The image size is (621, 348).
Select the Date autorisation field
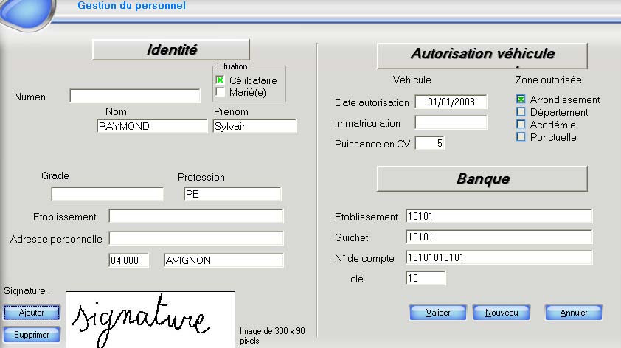pos(451,102)
